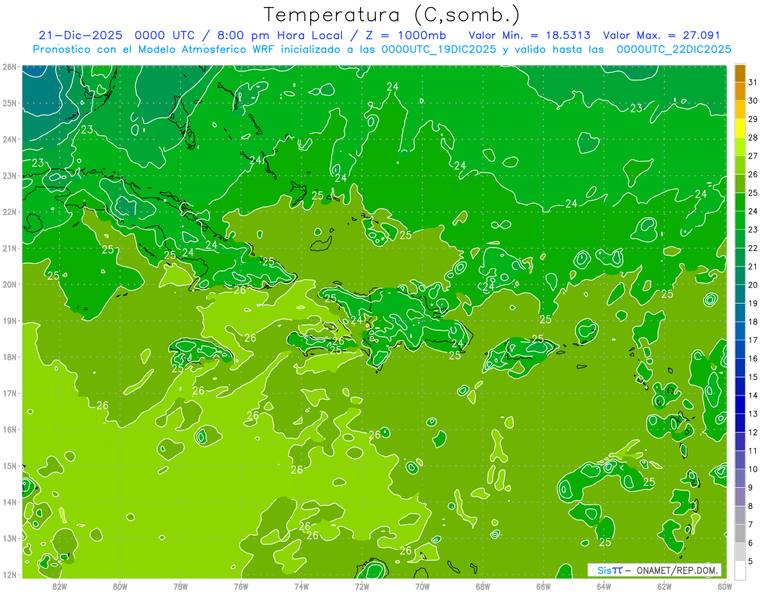The image size is (770, 595).
Task: Click the "15N" latitude axis label
Action: [9, 465]
